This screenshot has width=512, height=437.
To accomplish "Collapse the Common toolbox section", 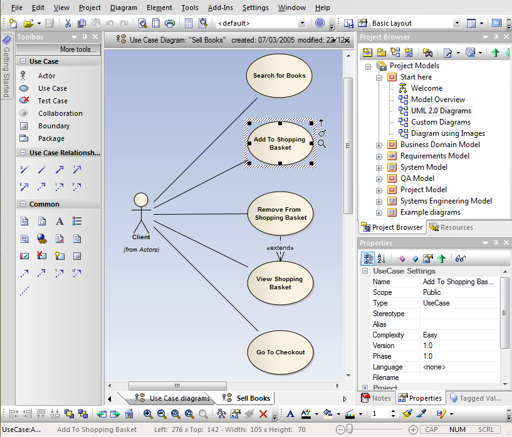I will pyautogui.click(x=23, y=204).
